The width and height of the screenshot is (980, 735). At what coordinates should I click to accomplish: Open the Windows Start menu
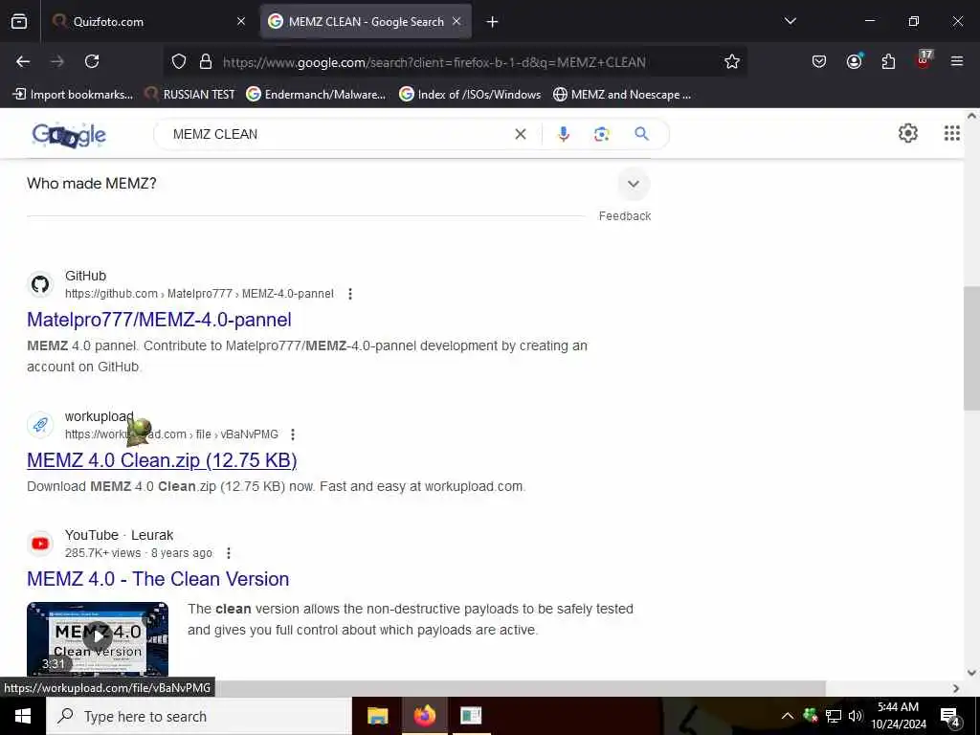click(x=23, y=716)
